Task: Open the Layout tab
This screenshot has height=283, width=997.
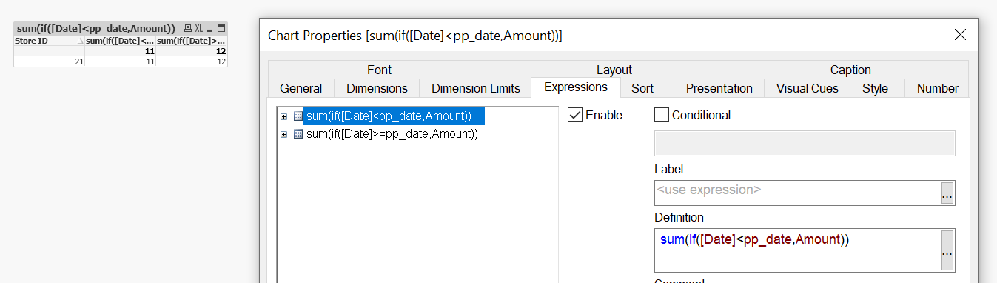Action: [614, 70]
